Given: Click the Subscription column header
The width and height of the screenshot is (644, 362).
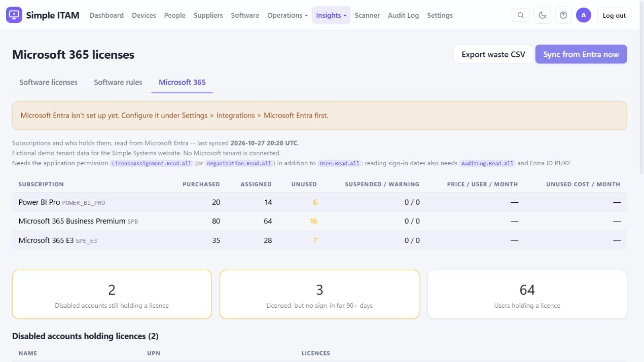Looking at the screenshot, I should [x=41, y=184].
